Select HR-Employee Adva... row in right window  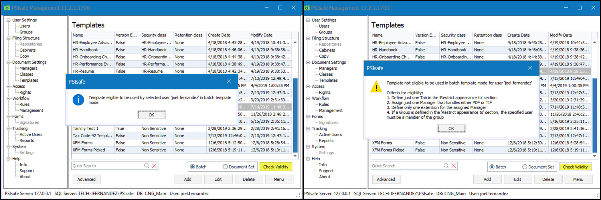coord(481,43)
